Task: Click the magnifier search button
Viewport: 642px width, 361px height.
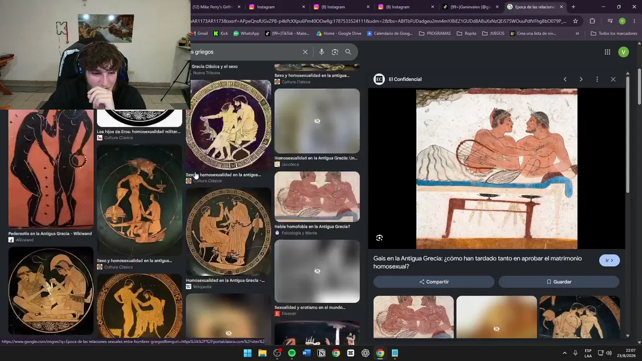Action: (348, 52)
